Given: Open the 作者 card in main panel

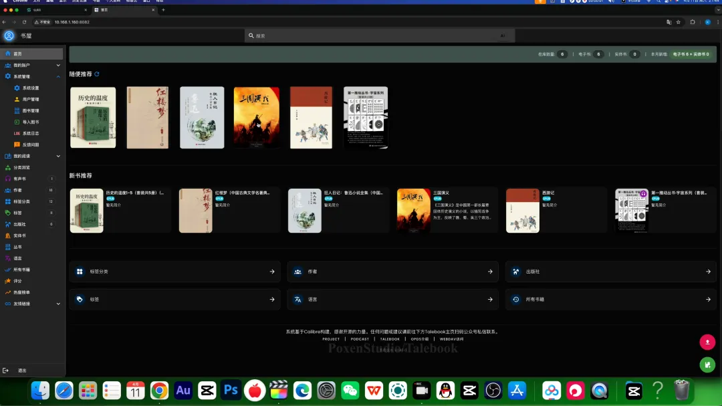Looking at the screenshot, I should click(393, 272).
